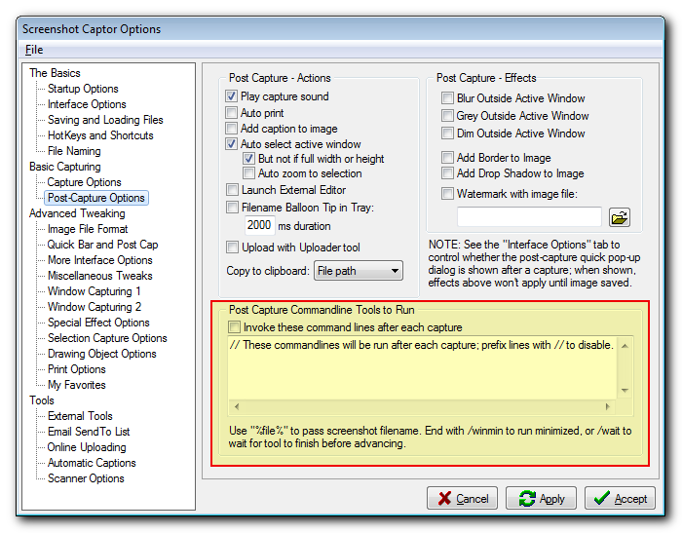Click the folder browse icon for watermark file
682x533 pixels.
click(x=620, y=217)
